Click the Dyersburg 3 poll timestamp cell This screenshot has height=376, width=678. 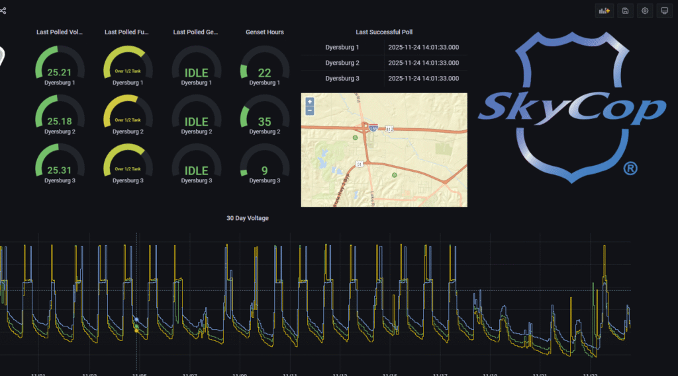point(423,78)
